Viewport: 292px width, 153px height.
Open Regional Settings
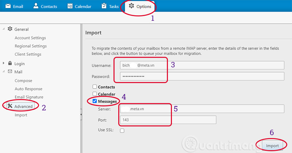[x=31, y=46]
